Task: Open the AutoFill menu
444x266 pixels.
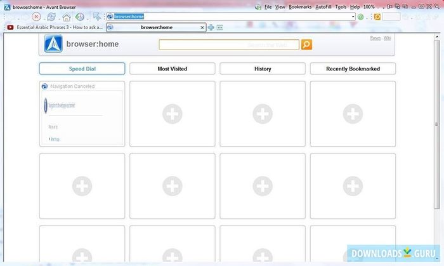Action: (x=323, y=7)
